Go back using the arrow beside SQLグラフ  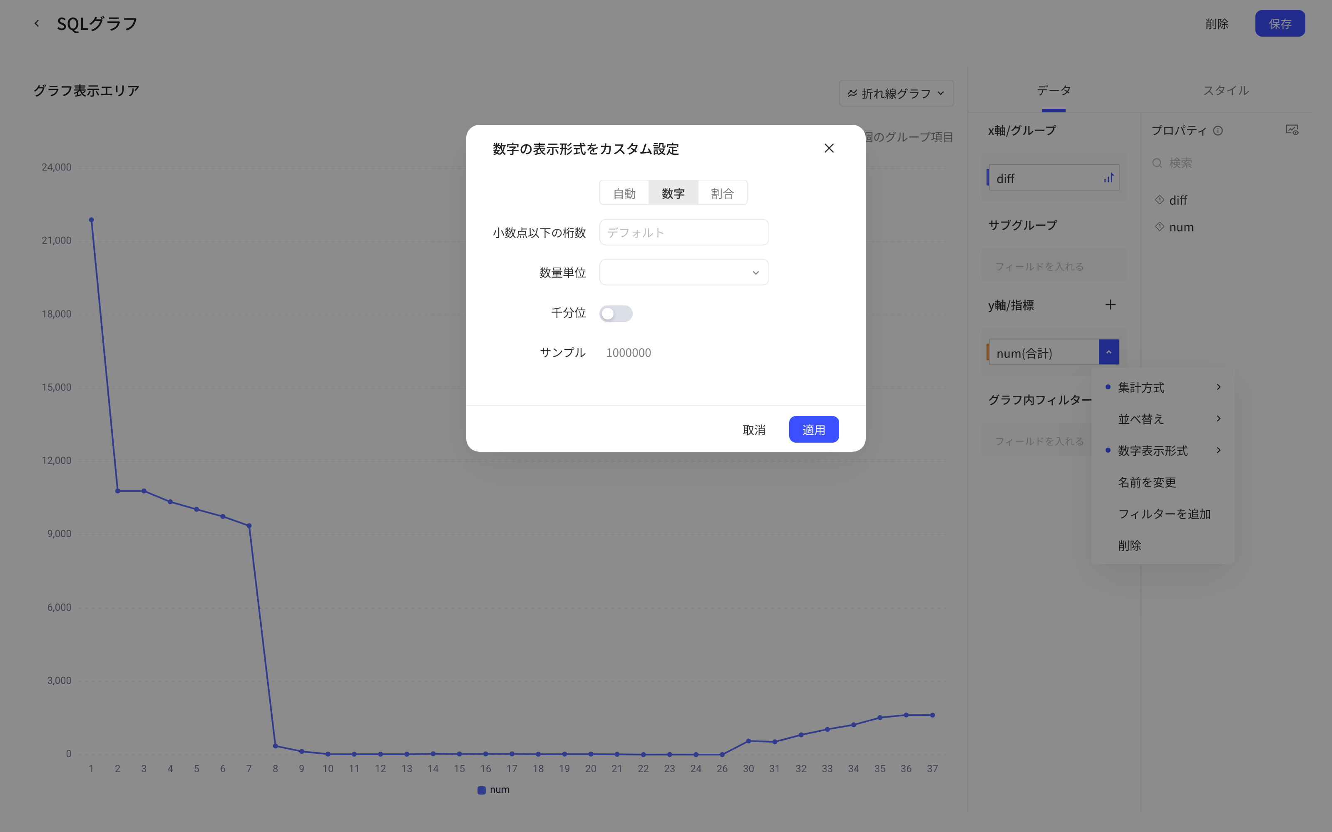pyautogui.click(x=36, y=23)
